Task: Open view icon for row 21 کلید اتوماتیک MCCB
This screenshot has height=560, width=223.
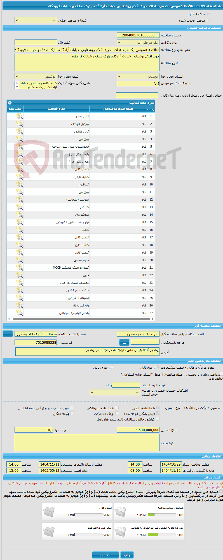Action: [x=20, y=268]
